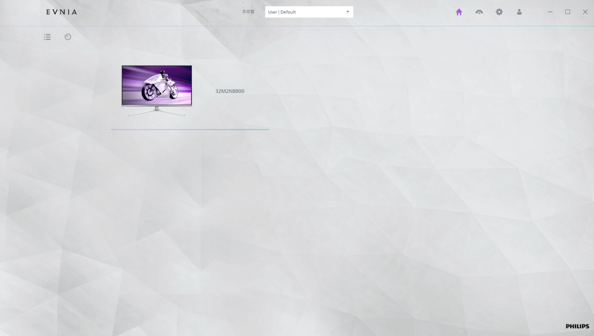Click the EVNIA logo
This screenshot has height=336, width=594.
point(61,12)
